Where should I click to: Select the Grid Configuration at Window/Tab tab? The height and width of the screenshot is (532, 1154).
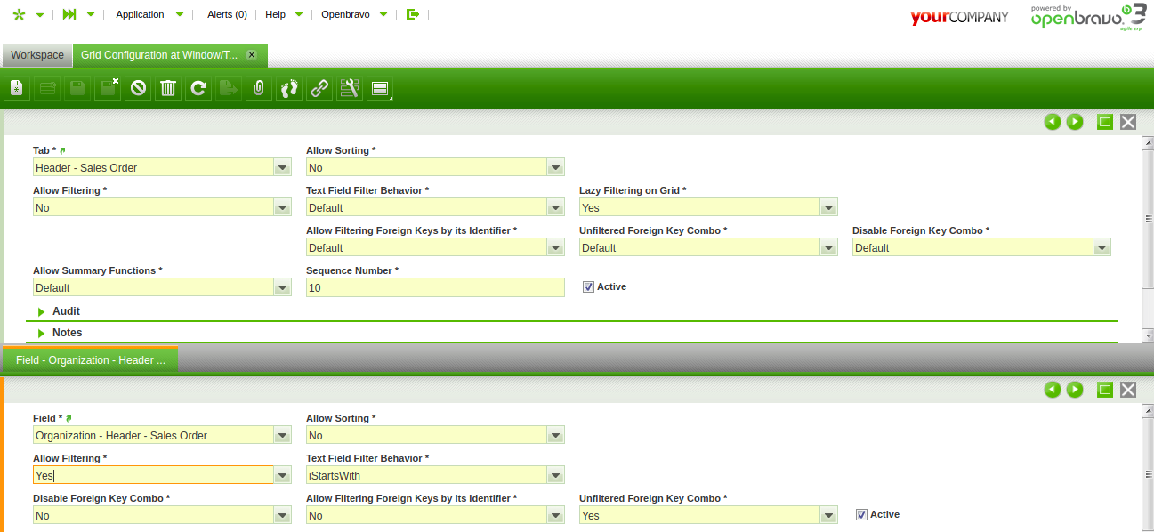[160, 55]
